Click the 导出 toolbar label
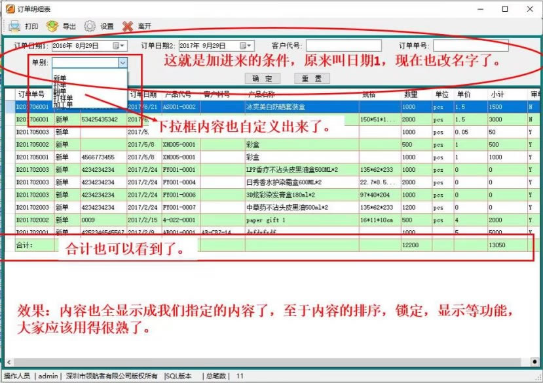543x383 pixels. pos(69,26)
